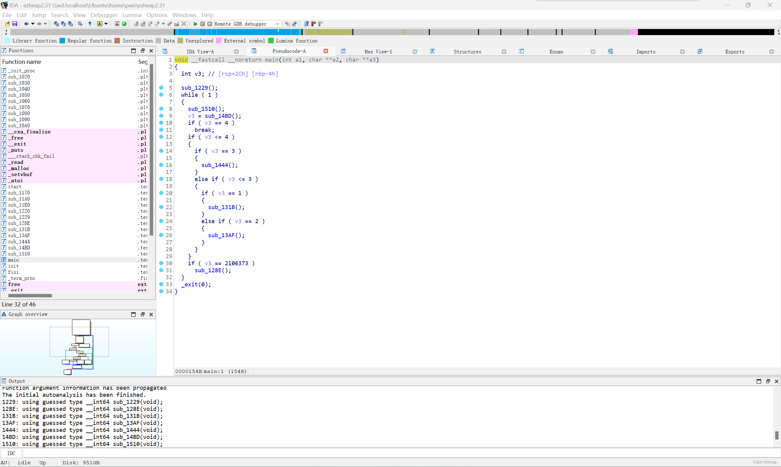The image size is (781, 467).
Task: Click Regular function blue legend swatch
Action: coord(62,41)
